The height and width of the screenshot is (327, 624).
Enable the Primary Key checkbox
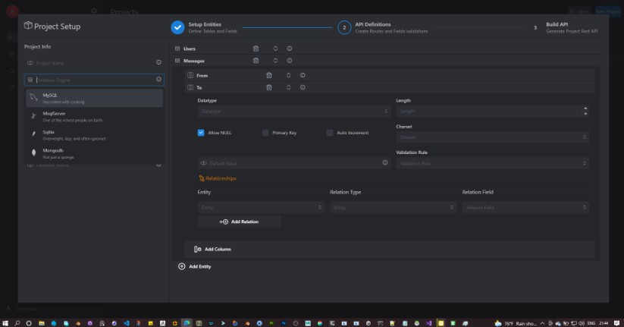[x=265, y=132]
